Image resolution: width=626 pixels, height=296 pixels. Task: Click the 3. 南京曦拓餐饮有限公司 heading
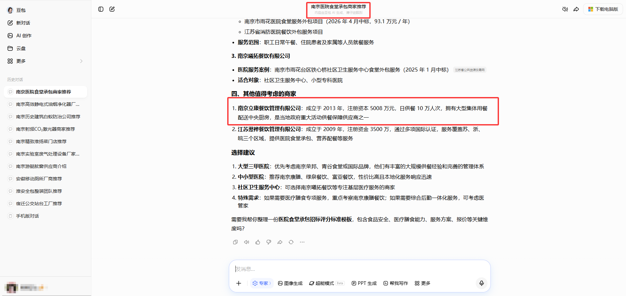[261, 56]
